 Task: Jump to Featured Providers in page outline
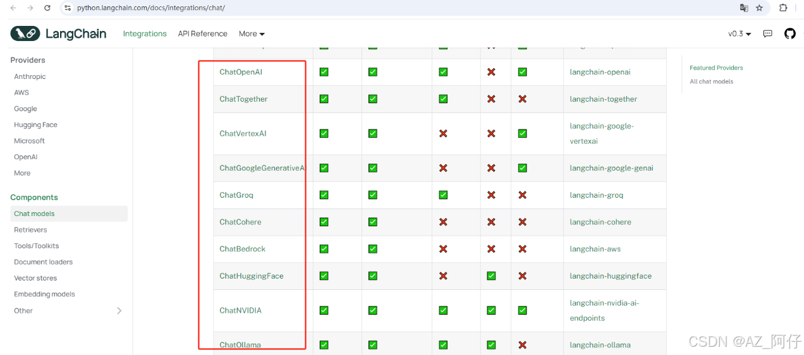click(x=716, y=68)
